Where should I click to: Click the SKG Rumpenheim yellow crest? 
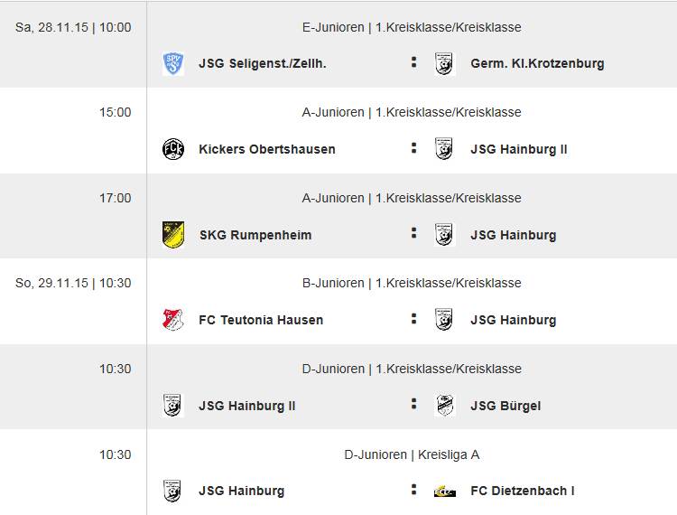click(172, 235)
